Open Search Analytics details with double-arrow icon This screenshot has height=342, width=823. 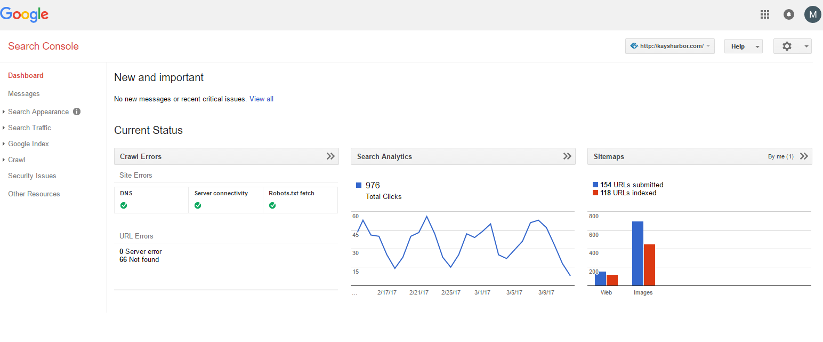click(x=567, y=156)
